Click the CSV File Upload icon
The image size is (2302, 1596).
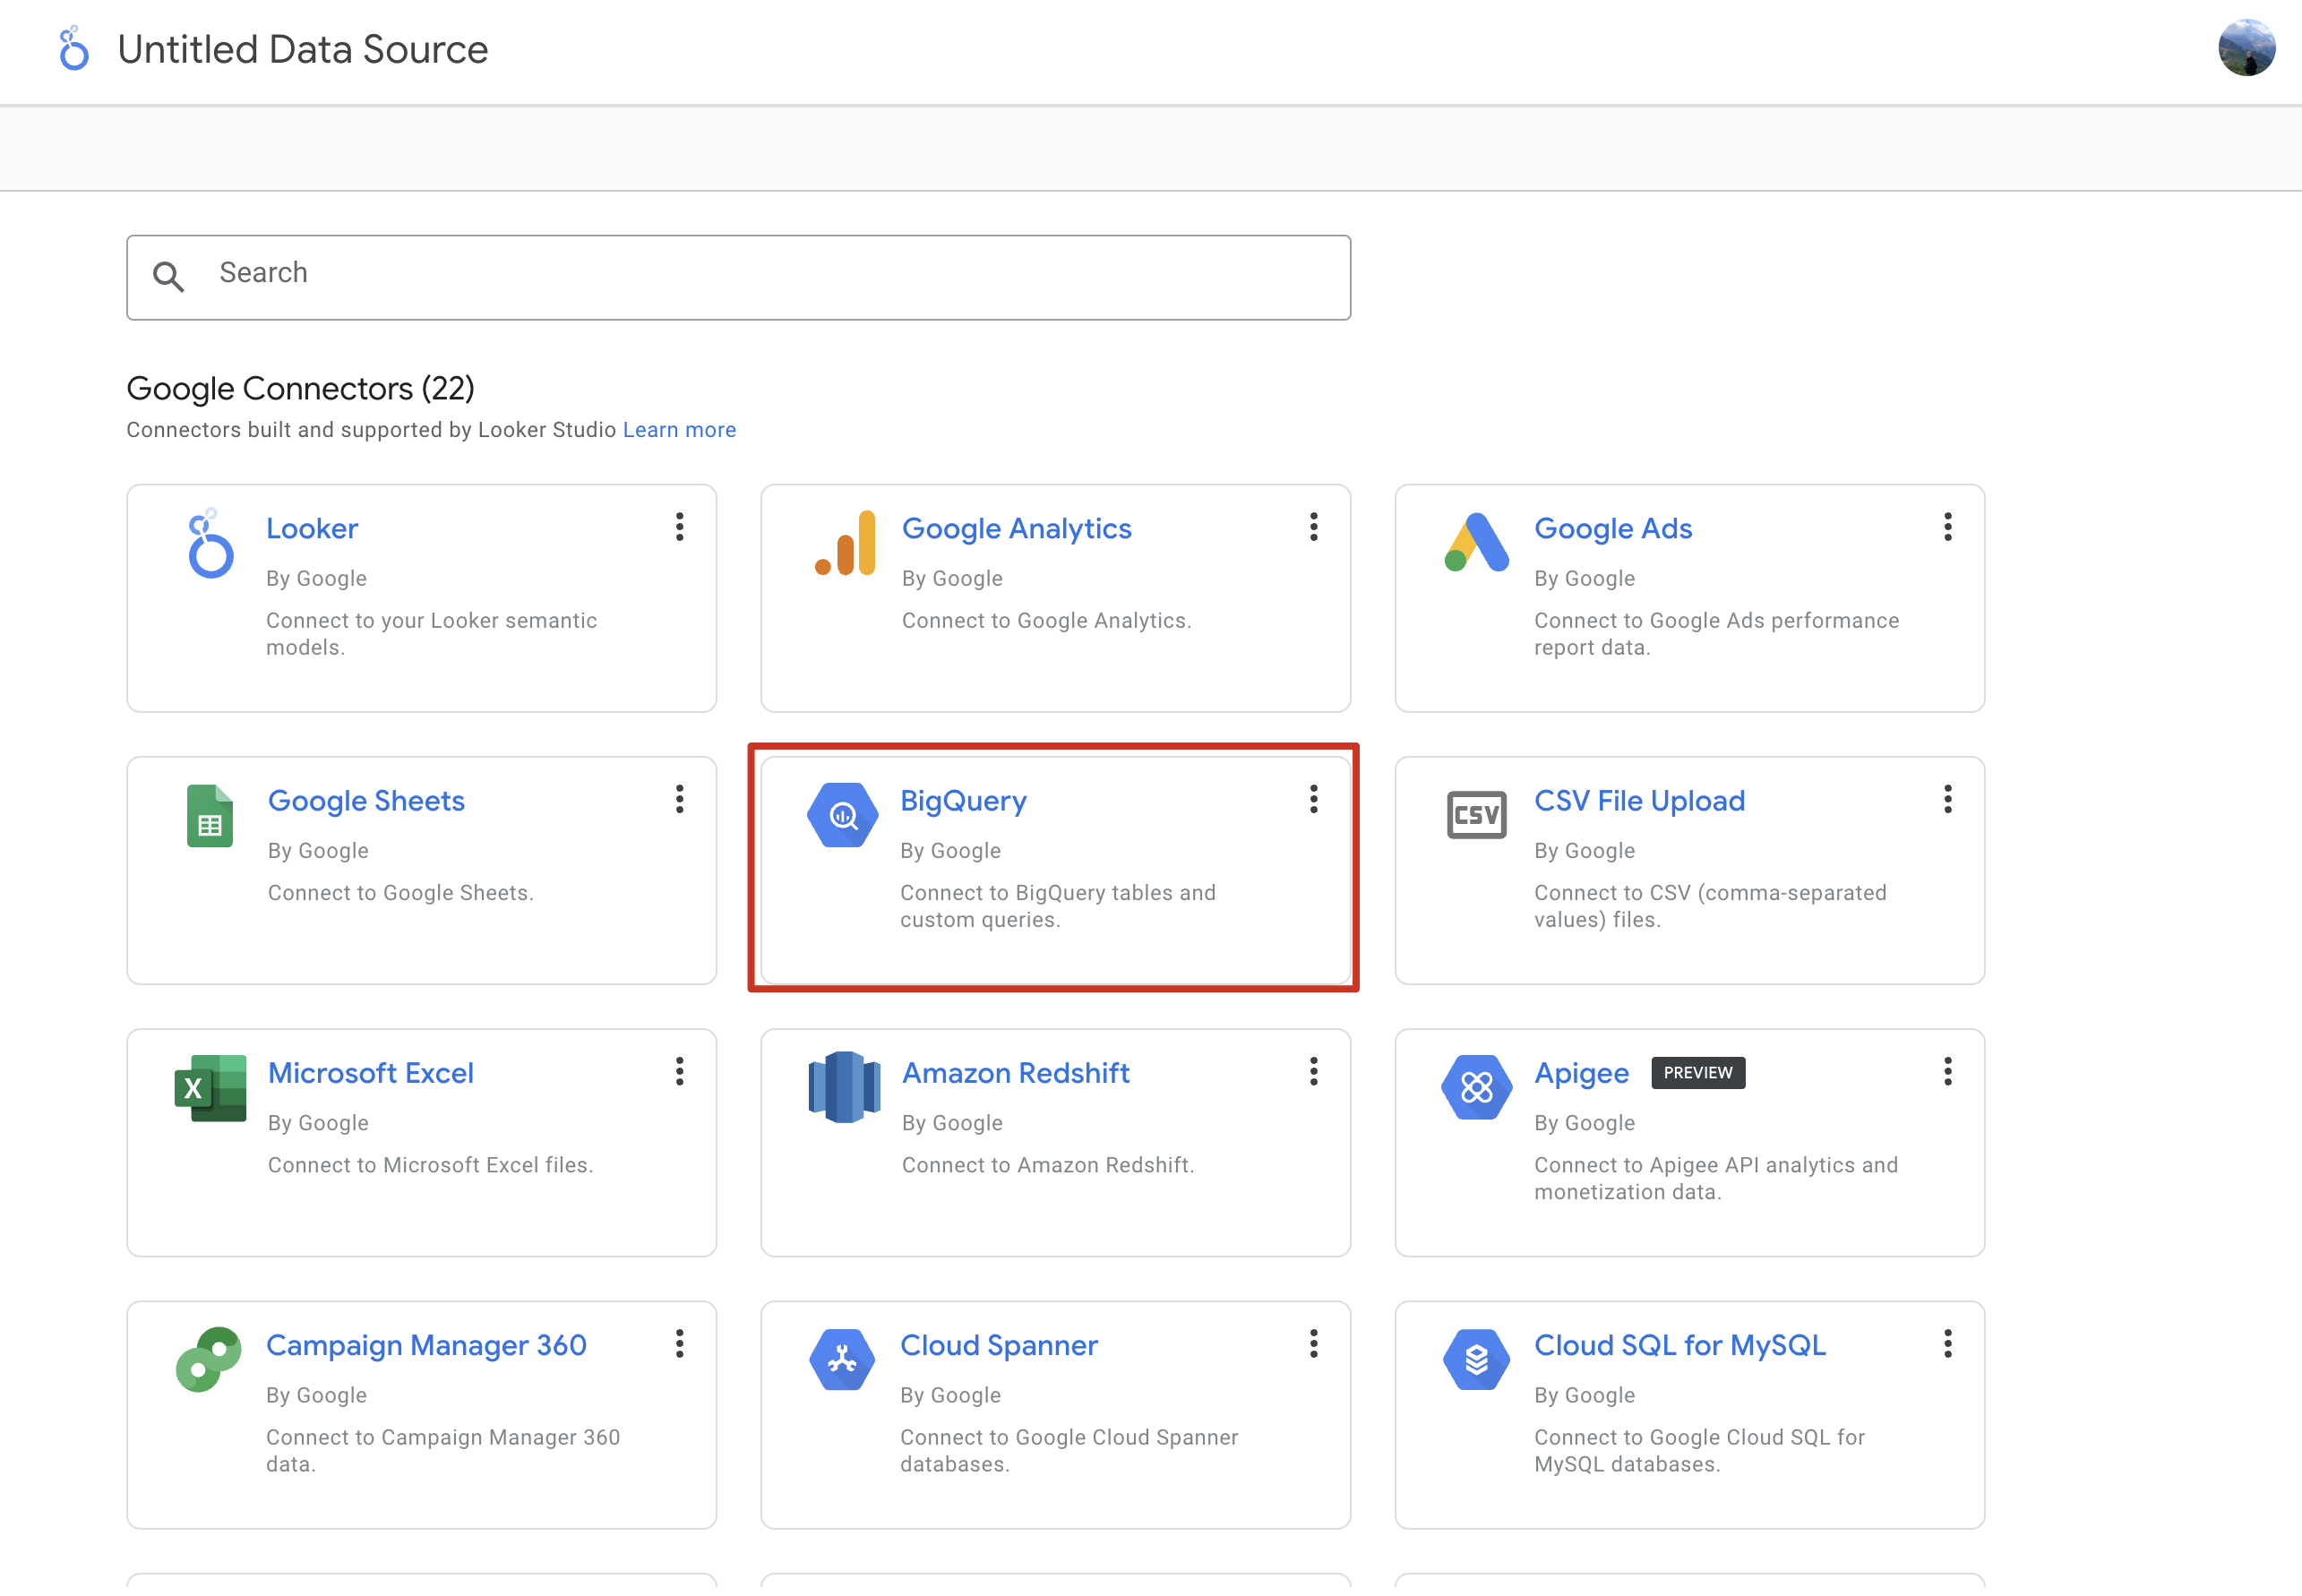pos(1476,815)
